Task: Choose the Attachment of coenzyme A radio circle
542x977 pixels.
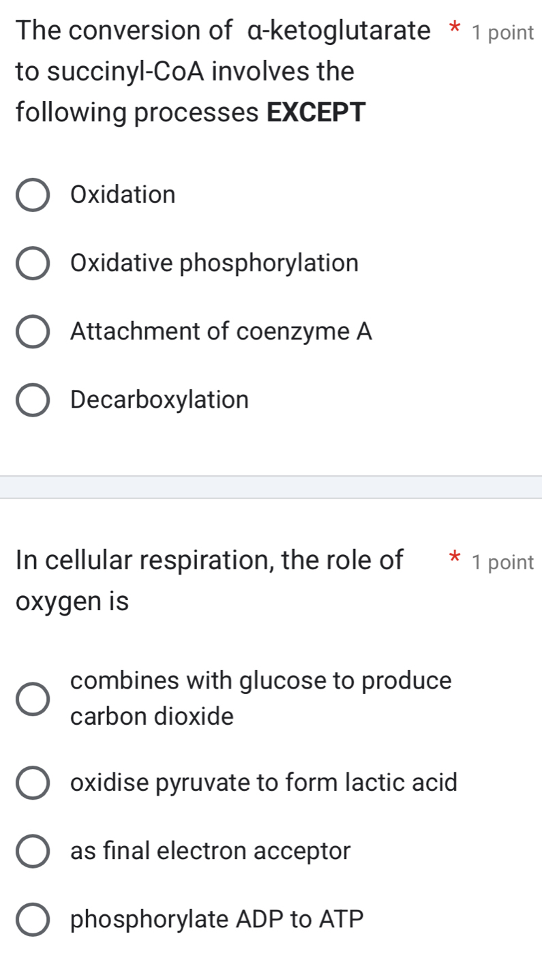Action: 32,332
